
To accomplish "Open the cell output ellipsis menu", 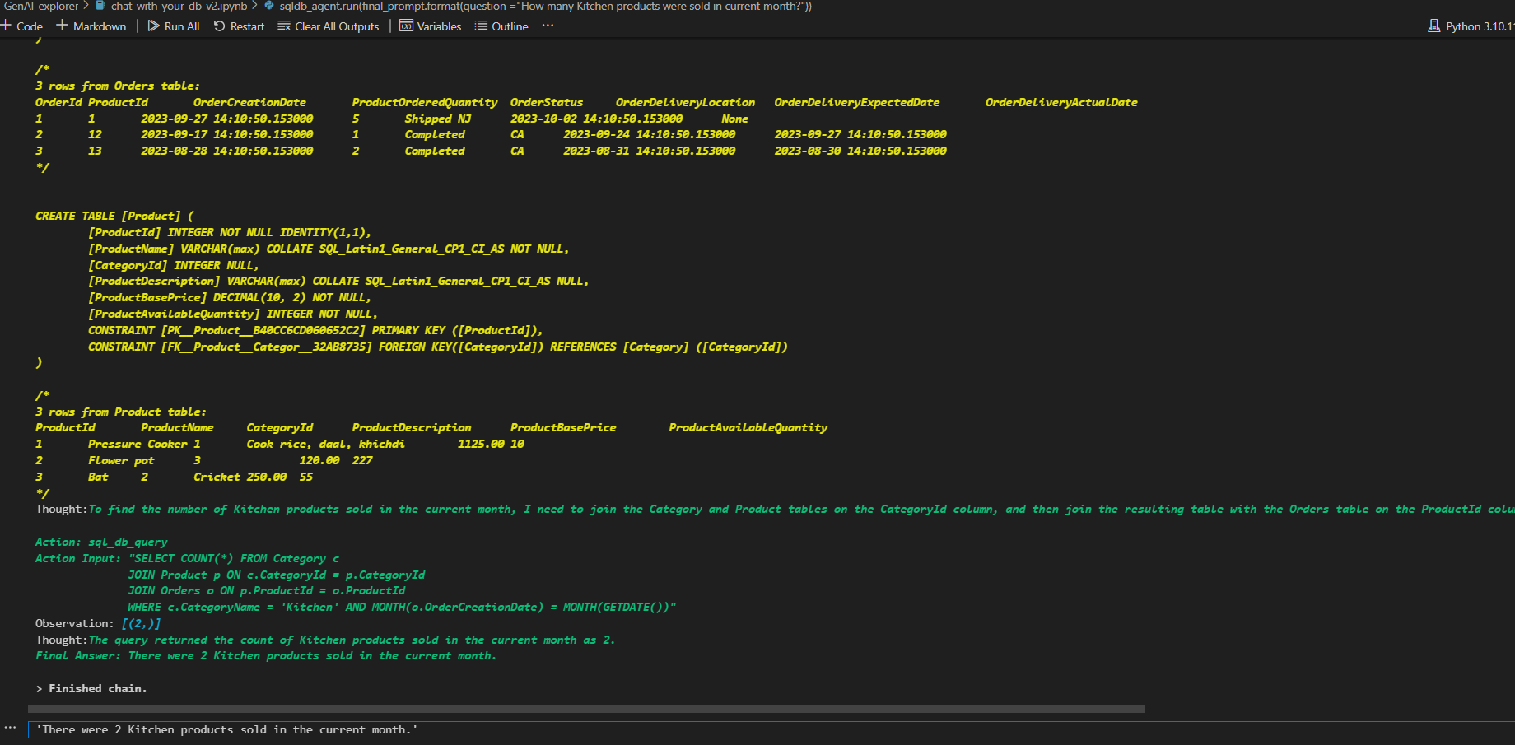I will tap(10, 728).
